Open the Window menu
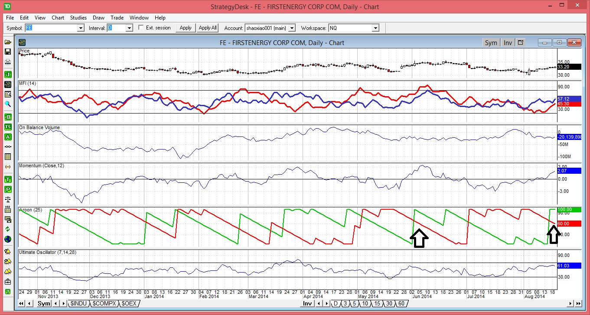 [x=139, y=18]
